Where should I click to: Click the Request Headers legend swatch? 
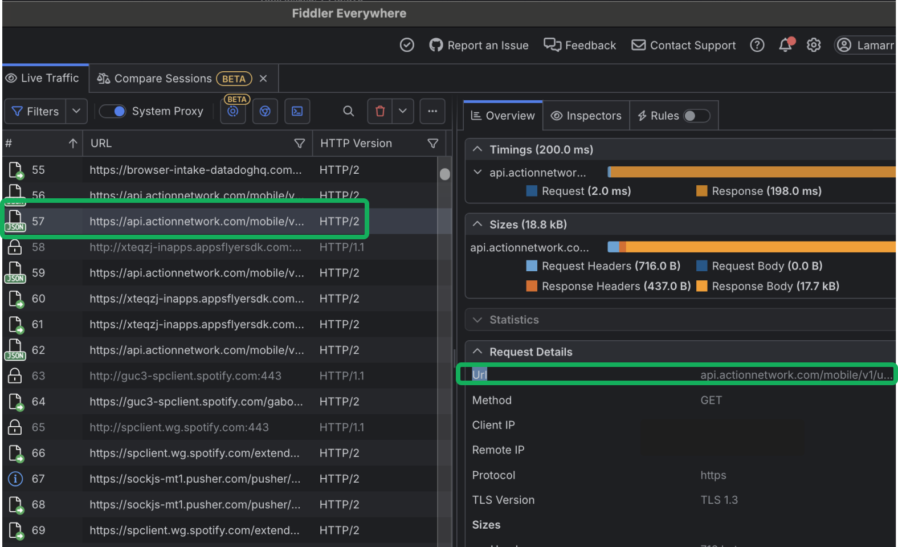[x=532, y=266]
